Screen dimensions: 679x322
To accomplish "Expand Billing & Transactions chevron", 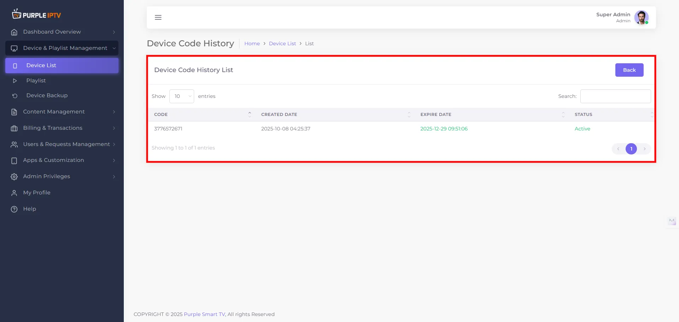I will tap(114, 128).
